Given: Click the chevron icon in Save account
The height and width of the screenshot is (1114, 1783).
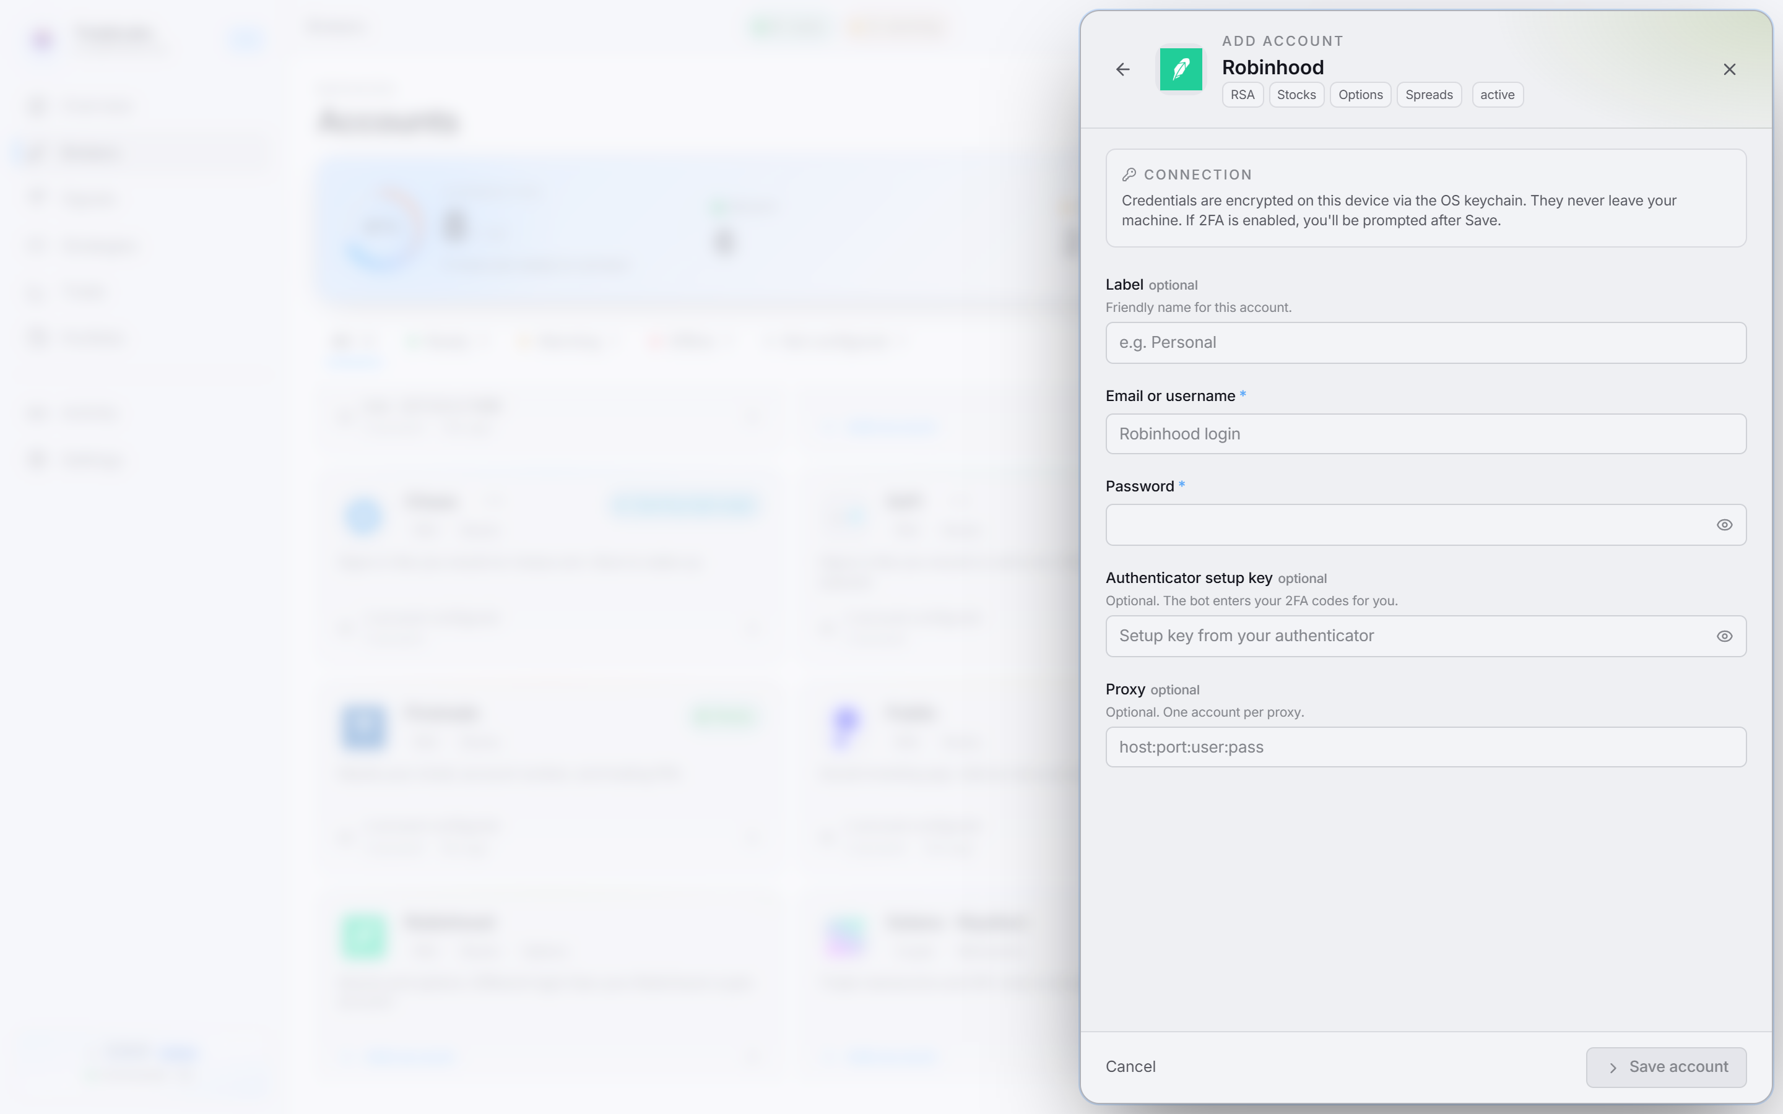Looking at the screenshot, I should tap(1613, 1068).
